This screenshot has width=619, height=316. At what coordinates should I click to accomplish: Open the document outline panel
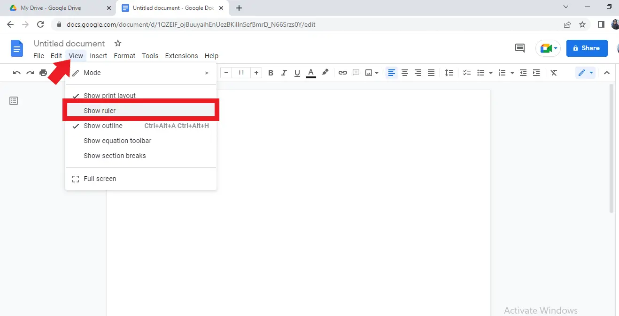[13, 100]
